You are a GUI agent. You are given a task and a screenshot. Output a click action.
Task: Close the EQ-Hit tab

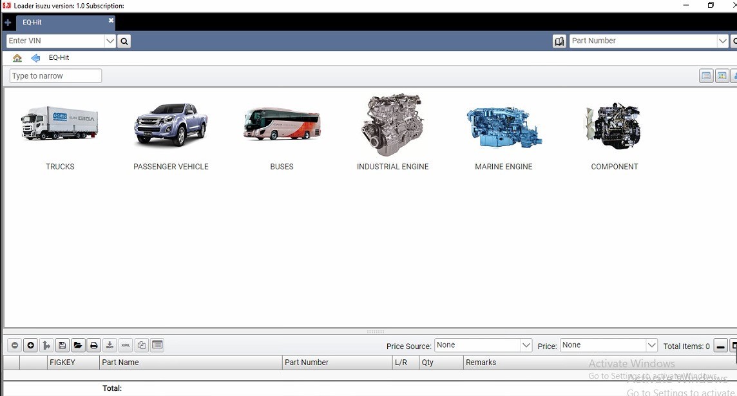(x=111, y=20)
